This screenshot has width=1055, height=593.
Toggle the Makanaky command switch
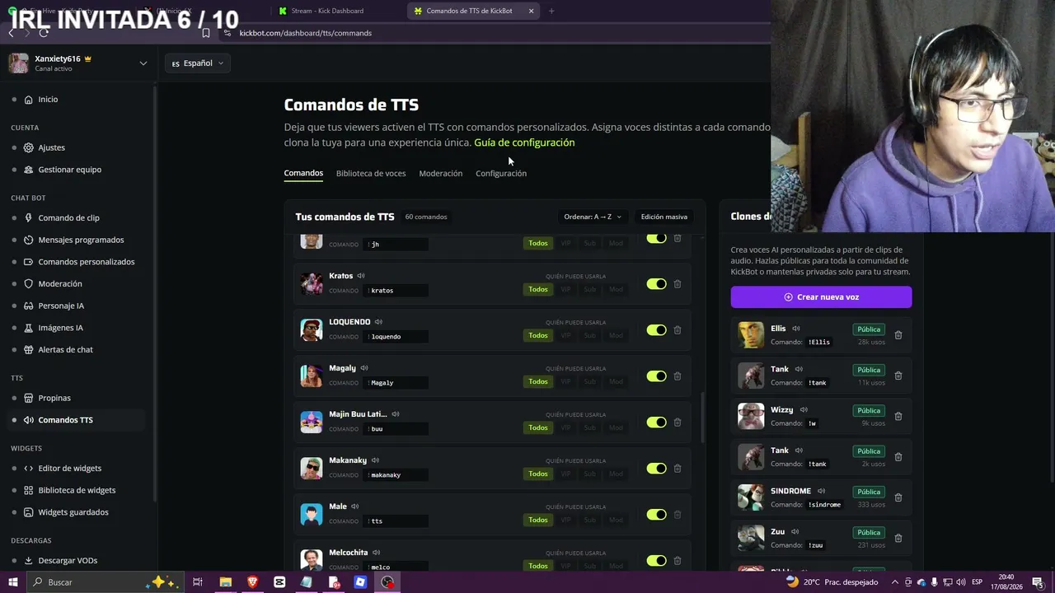click(656, 469)
